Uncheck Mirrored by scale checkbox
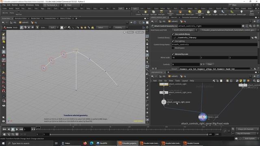Image resolution: width=260 pixels, height=146 pixels. click(x=173, y=54)
